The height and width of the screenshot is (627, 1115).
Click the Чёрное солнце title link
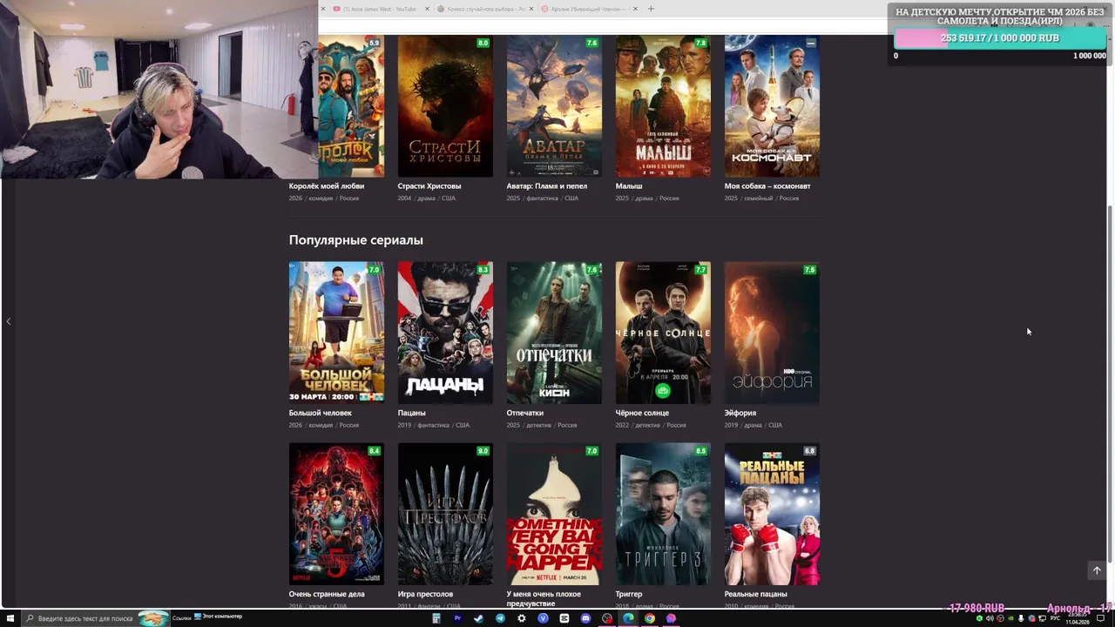(x=643, y=413)
